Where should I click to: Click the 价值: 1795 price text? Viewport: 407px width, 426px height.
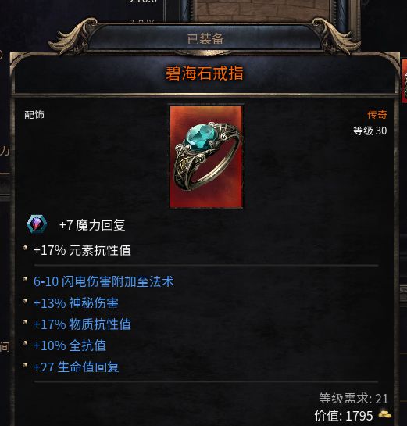click(x=344, y=415)
